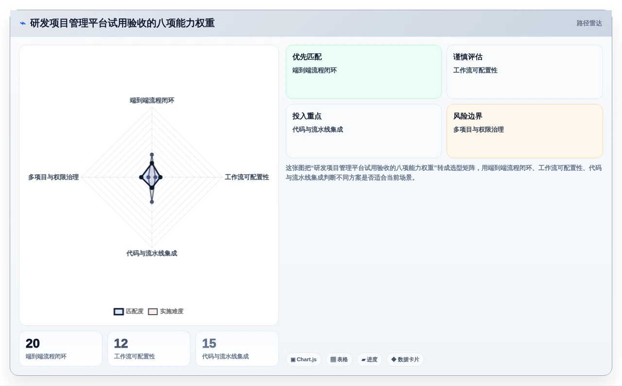Click the 代码与流水线集成 radar axis label
622x386 pixels.
(x=152, y=253)
